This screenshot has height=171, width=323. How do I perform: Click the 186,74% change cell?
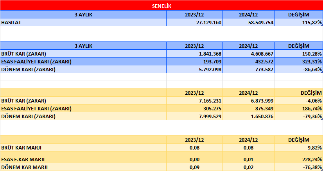pos(298,108)
